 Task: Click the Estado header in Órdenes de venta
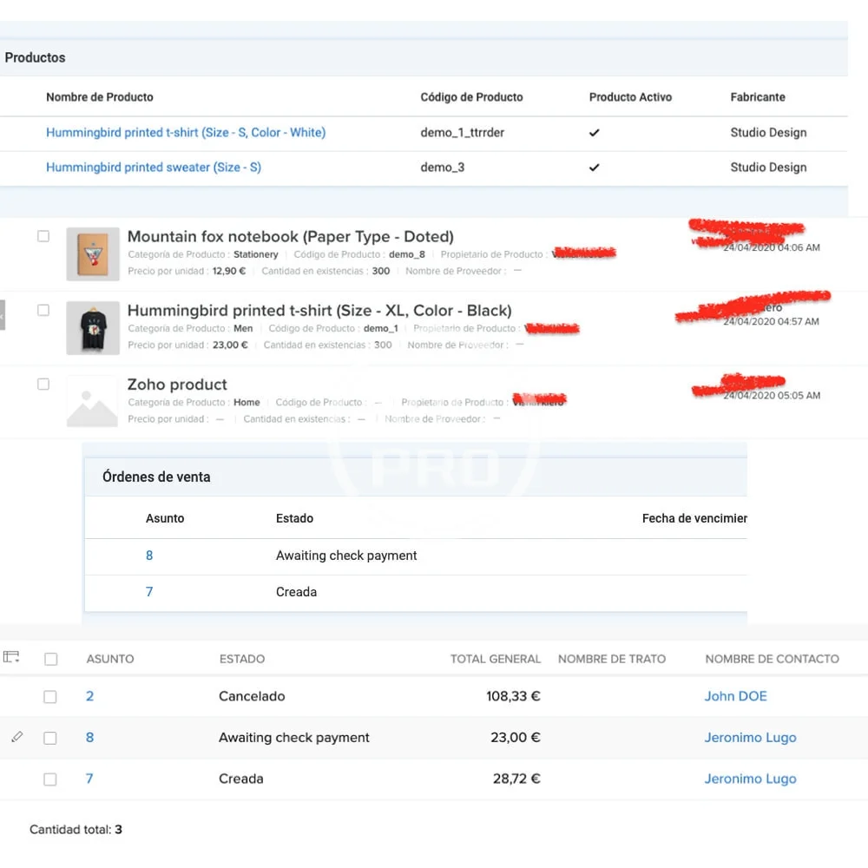(x=294, y=518)
